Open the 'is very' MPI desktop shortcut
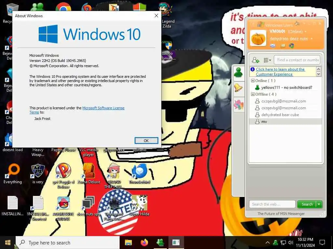 38,173
